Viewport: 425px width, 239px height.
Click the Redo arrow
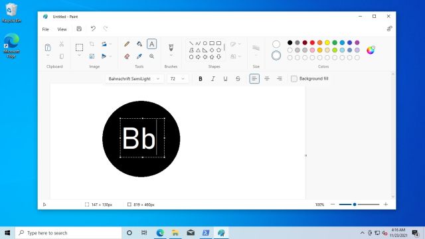(106, 29)
